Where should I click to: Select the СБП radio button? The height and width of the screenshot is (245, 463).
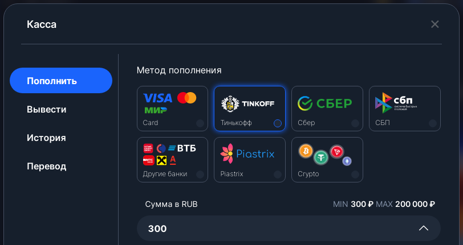click(x=433, y=123)
